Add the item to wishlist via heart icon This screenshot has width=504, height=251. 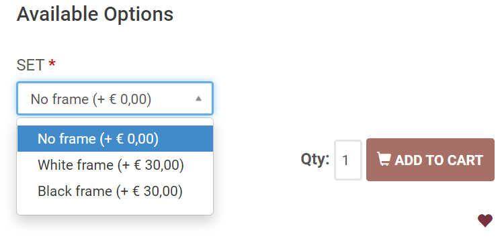coord(485,221)
